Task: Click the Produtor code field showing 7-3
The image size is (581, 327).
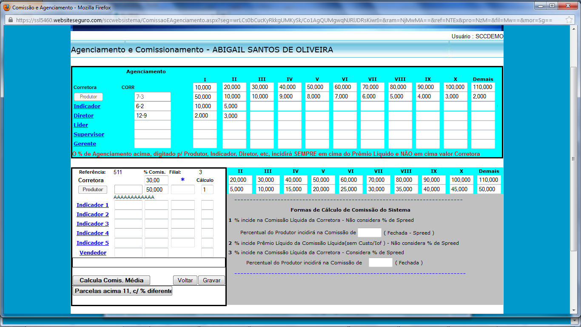Action: pos(153,97)
